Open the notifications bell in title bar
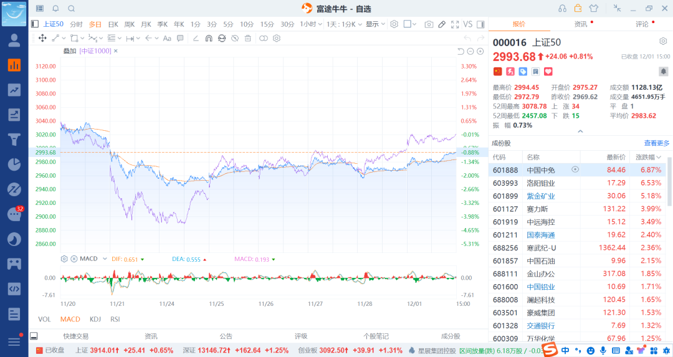673x357 pixels. (55, 8)
